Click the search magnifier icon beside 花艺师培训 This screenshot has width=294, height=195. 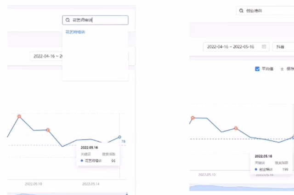tap(68, 20)
